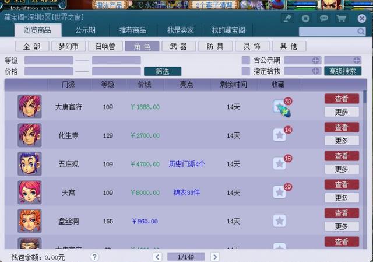Click 更多 for the 大唐官府 listing
The image size is (373, 262).
342,112
